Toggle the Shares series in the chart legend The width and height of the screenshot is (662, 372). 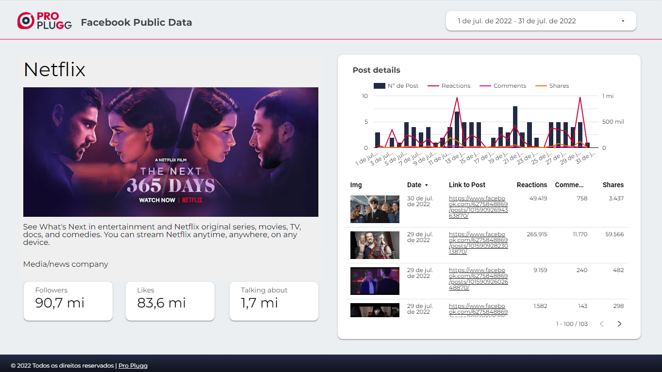(552, 86)
